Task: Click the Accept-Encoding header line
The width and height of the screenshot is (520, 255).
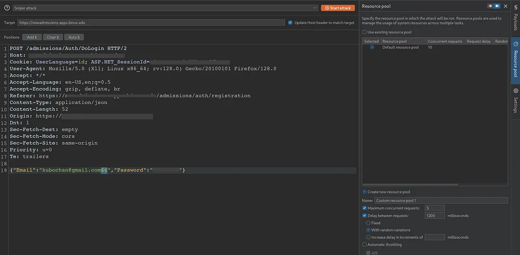Action: coord(65,89)
